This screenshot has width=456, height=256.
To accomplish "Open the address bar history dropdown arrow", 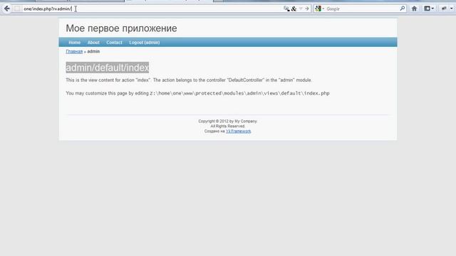I will coord(301,9).
